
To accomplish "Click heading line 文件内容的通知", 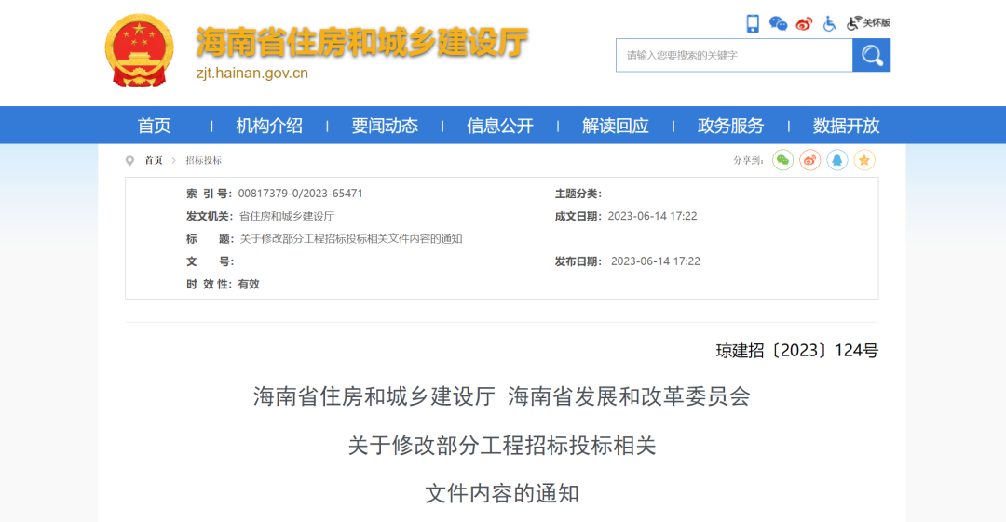I will 502,493.
